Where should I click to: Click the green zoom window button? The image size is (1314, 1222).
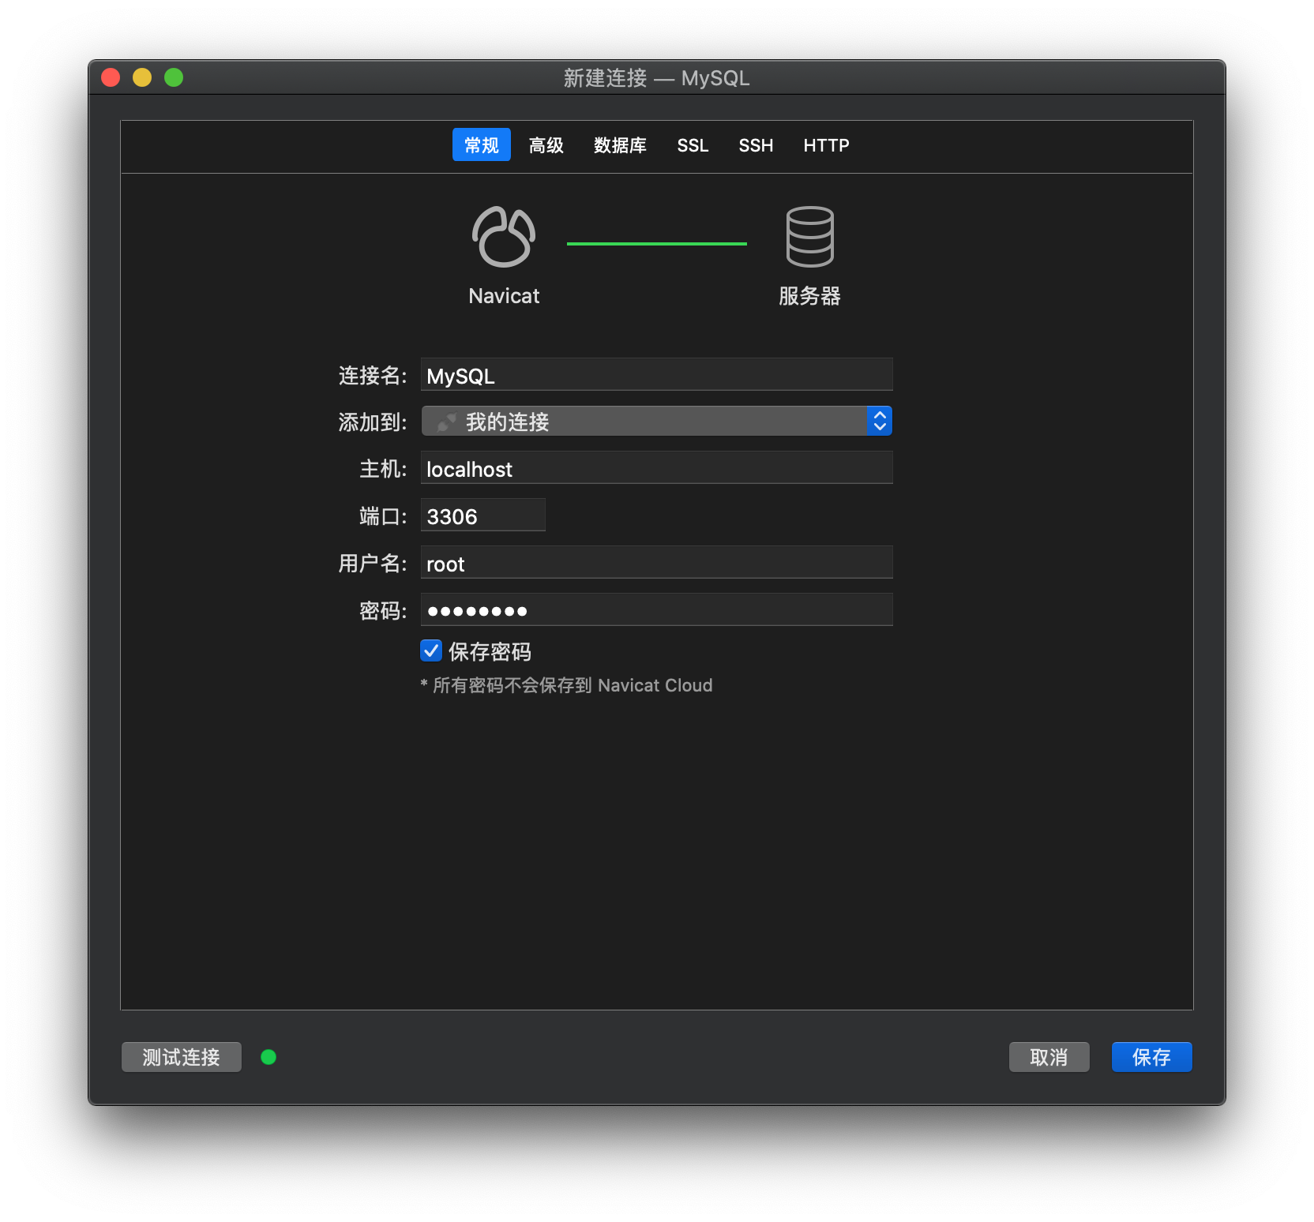(174, 77)
